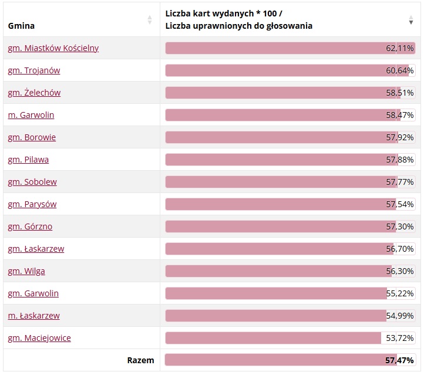Open gm. Łaskarzew commune link
Screen dimensions: 424x372
click(36, 249)
